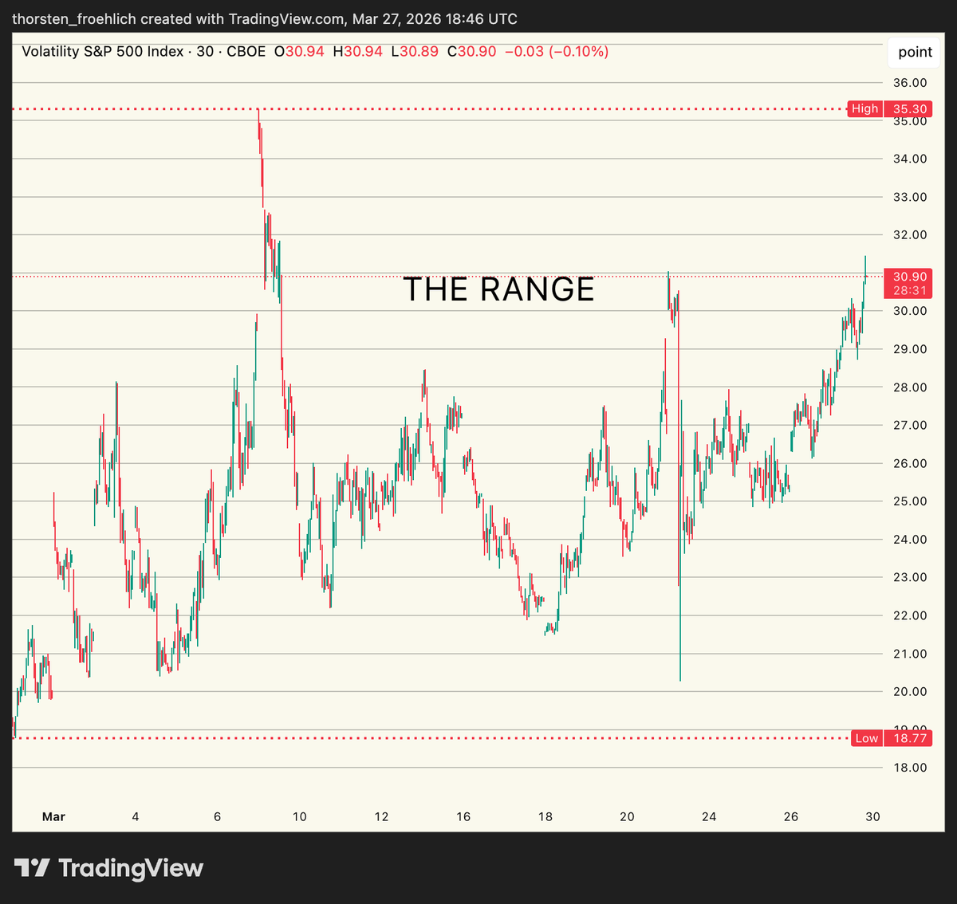Click price axis label 27.00
Viewport: 957px width, 904px height.
pos(910,425)
